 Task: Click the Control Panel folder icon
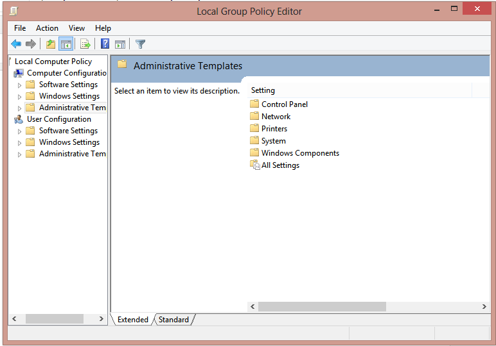pyautogui.click(x=254, y=104)
